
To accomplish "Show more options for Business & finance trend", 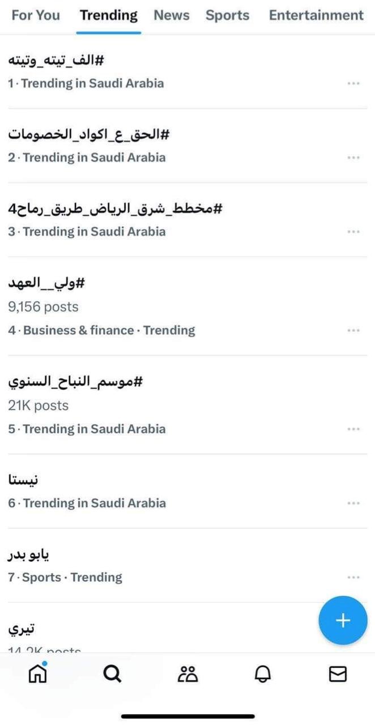I will tap(353, 330).
